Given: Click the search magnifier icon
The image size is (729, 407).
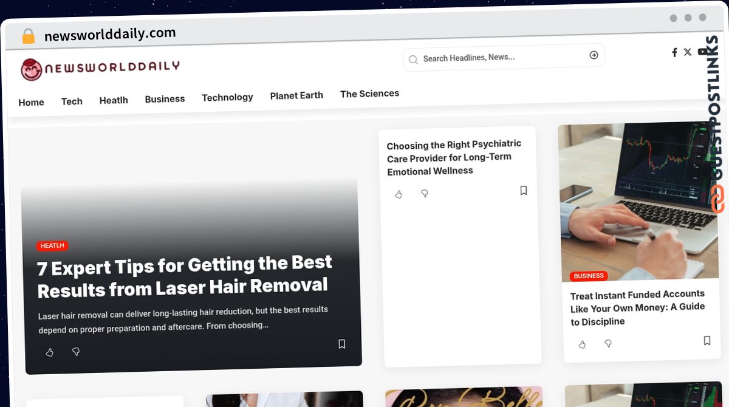Looking at the screenshot, I should click(413, 60).
